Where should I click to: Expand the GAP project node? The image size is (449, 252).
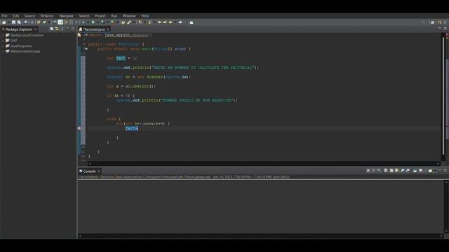tap(3, 41)
